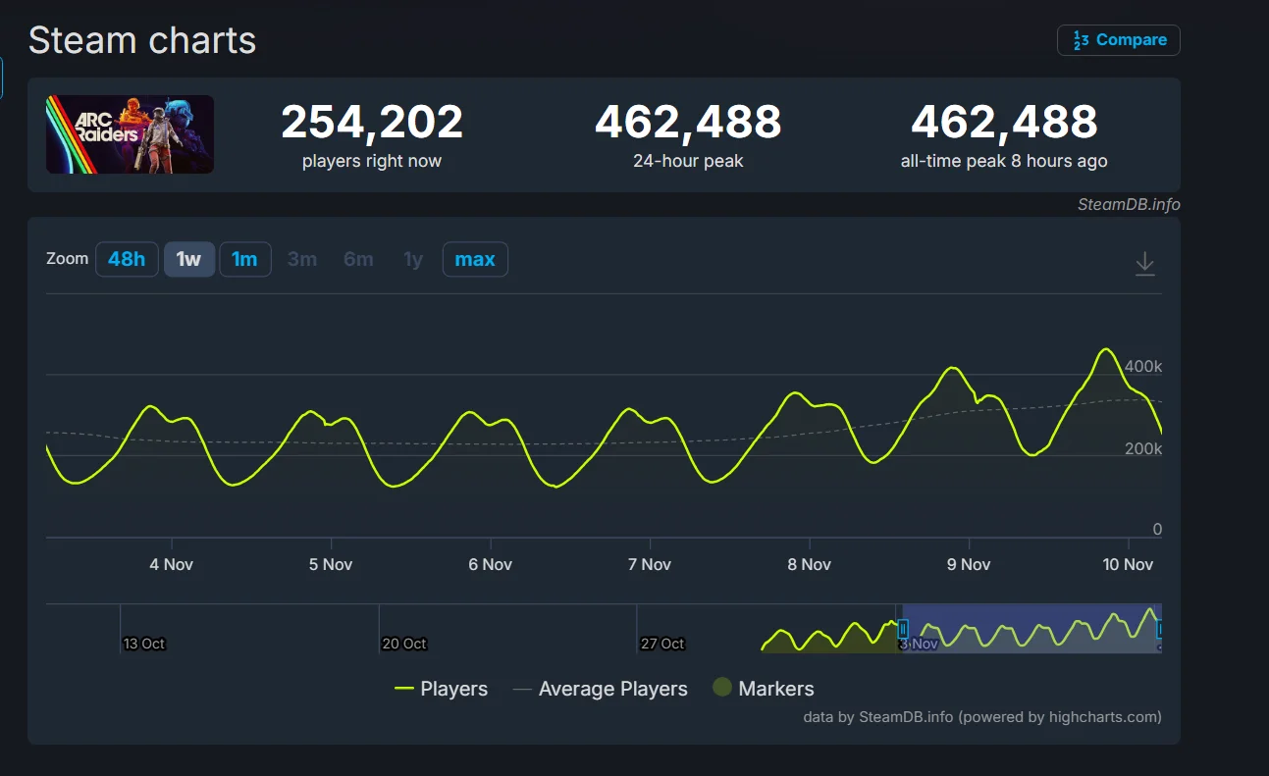This screenshot has width=1269, height=776.
Task: Open the chart download menu icon
Action: tap(1144, 263)
